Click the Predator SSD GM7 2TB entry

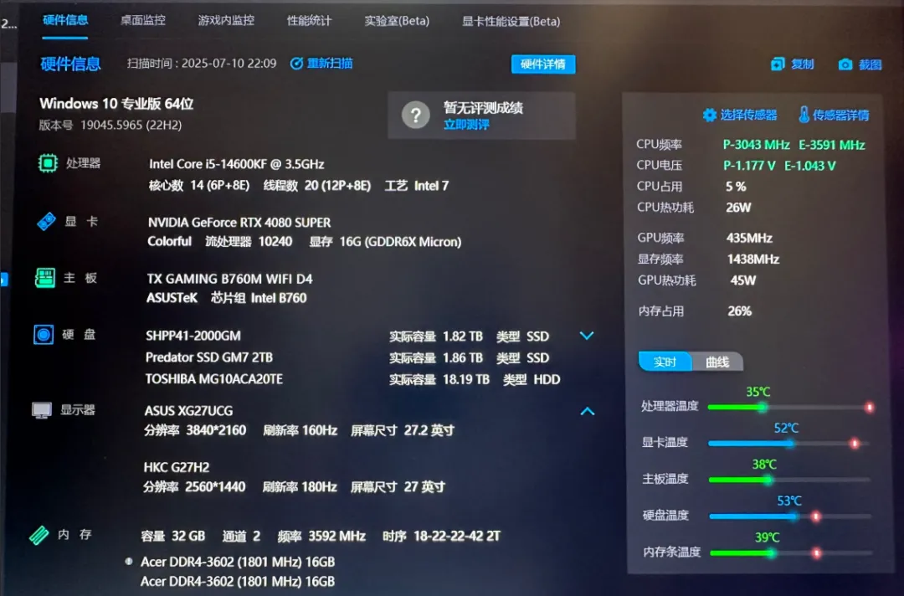208,357
